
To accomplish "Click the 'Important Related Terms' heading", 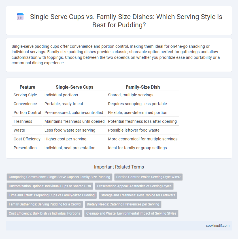I will (119, 167).
